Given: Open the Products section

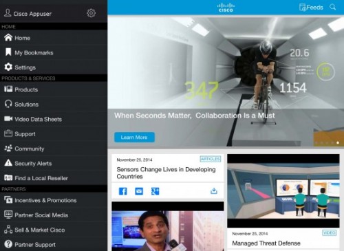Looking at the screenshot, I should click(54, 89).
